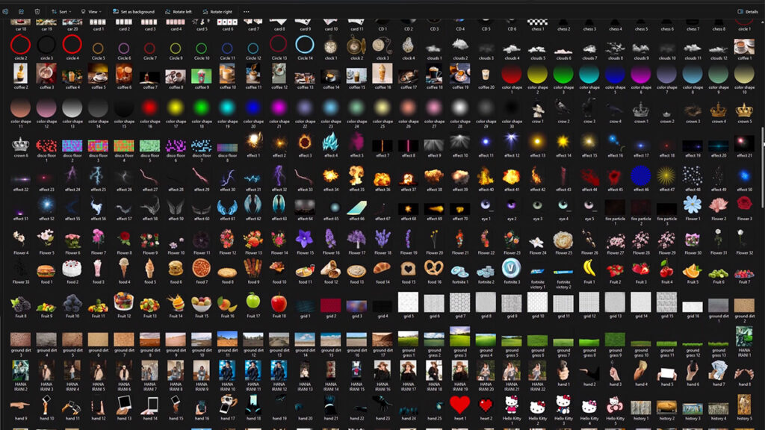Select the red grid 2 image
The image size is (765, 430).
[330, 305]
